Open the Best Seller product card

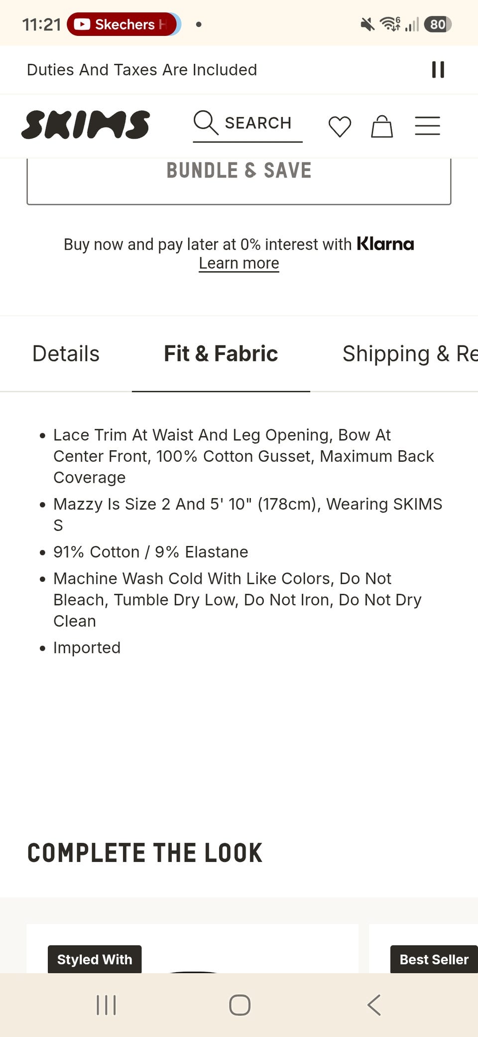(x=423, y=948)
